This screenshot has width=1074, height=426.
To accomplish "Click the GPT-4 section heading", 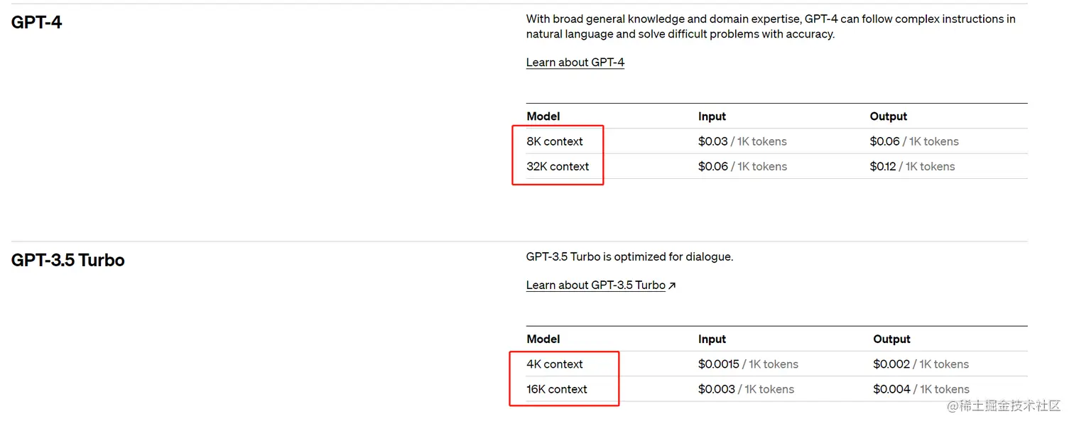I will click(x=37, y=22).
